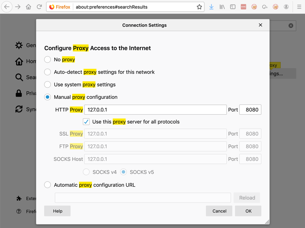
Task: Open the Library bookshelf icon
Action: (x=222, y=7)
